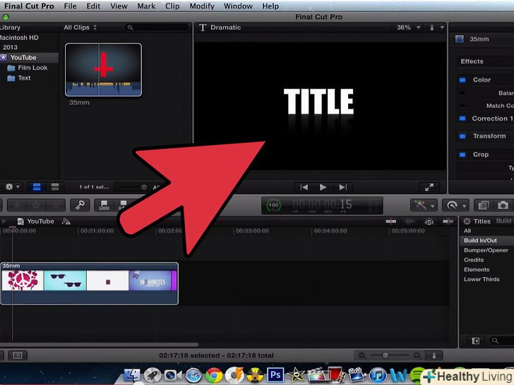This screenshot has width=514, height=385.
Task: Open the File menu
Action: pyautogui.click(x=70, y=6)
